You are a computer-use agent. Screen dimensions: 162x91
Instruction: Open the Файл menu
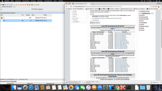(12, 1)
